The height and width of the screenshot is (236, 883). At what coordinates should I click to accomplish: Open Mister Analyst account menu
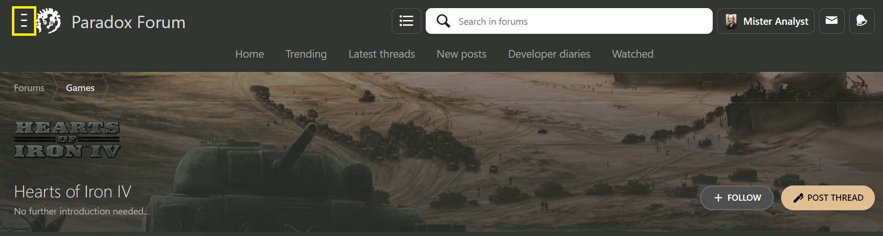[x=766, y=21]
